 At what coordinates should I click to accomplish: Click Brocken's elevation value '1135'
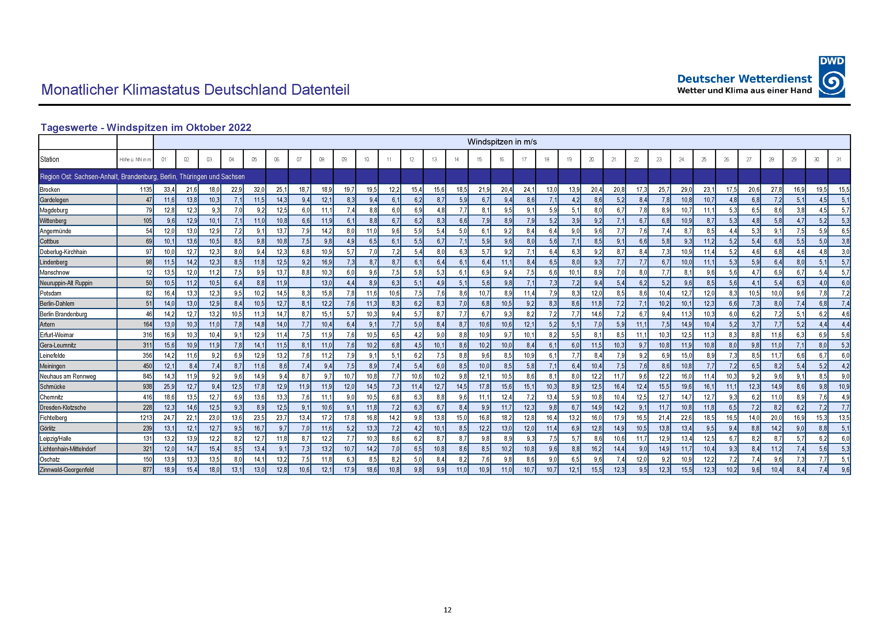(146, 190)
